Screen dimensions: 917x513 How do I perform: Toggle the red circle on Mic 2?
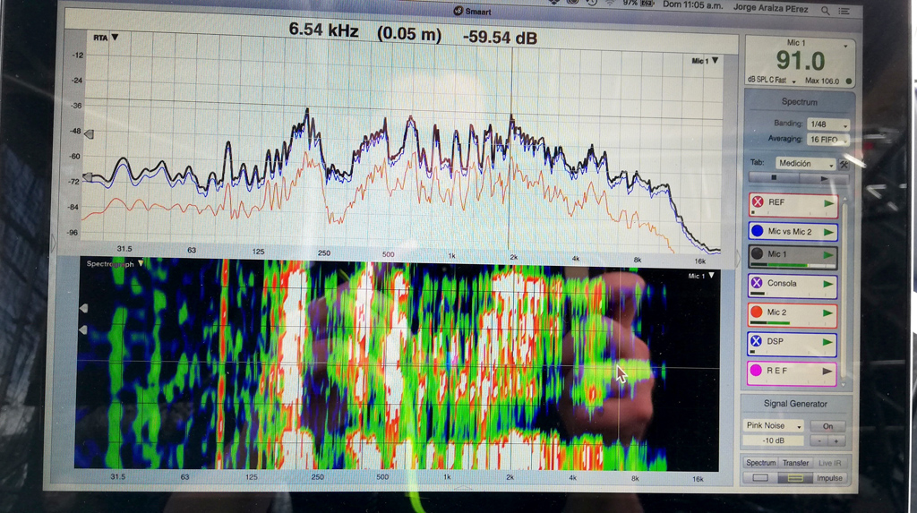(757, 312)
